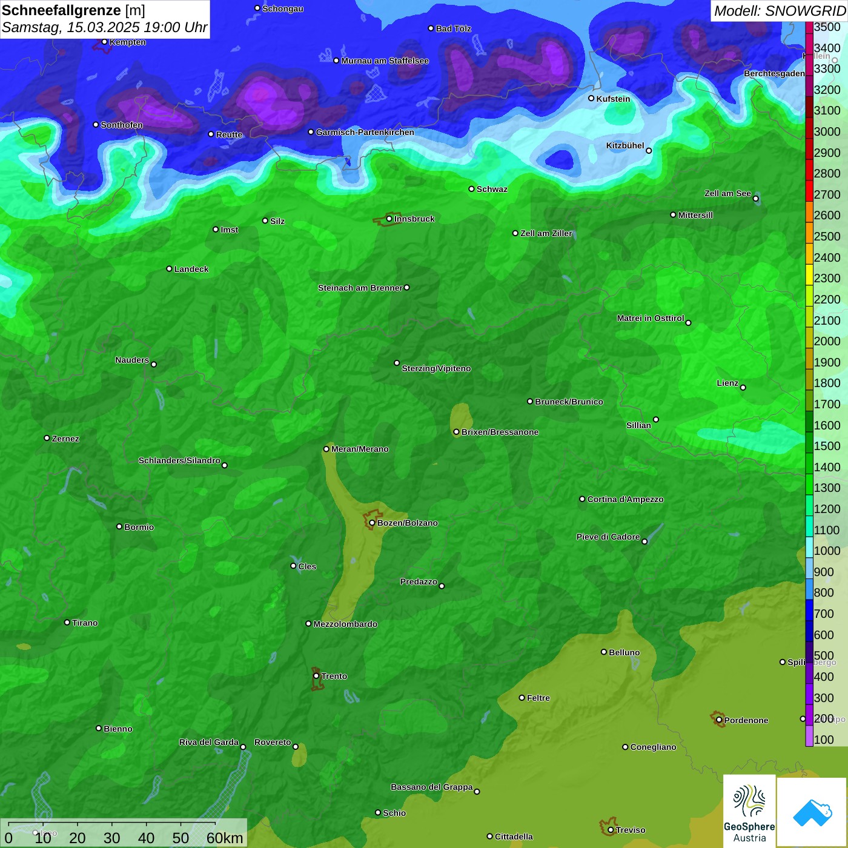Click the Mezzolombardo label
Image resolution: width=848 pixels, height=848 pixels.
345,624
